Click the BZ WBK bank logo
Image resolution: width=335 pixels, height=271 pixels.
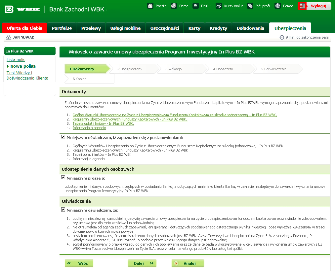pyautogui.click(x=22, y=9)
